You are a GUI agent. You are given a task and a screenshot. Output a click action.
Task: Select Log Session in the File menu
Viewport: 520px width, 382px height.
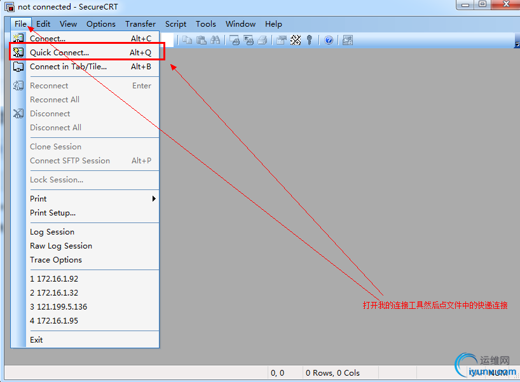click(x=85, y=232)
